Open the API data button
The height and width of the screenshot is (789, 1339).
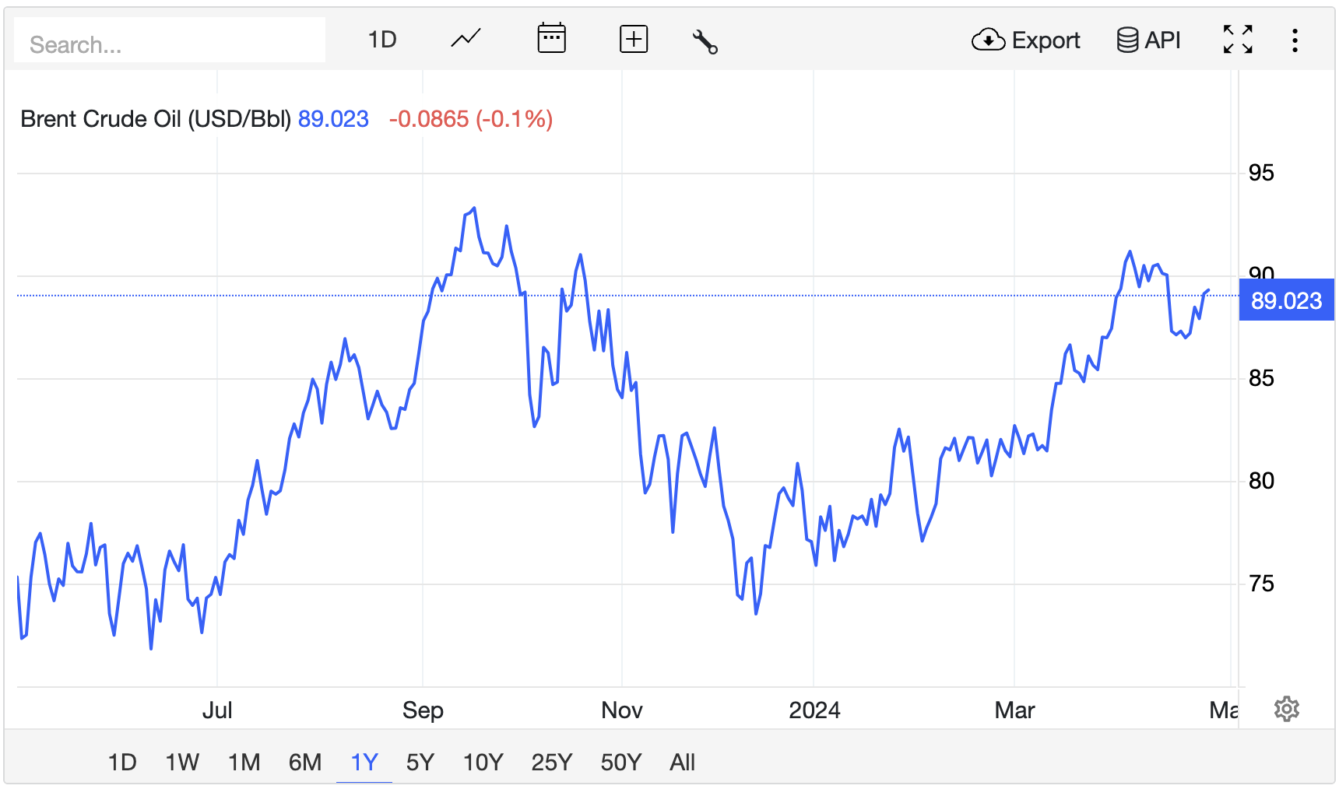pyautogui.click(x=1148, y=40)
